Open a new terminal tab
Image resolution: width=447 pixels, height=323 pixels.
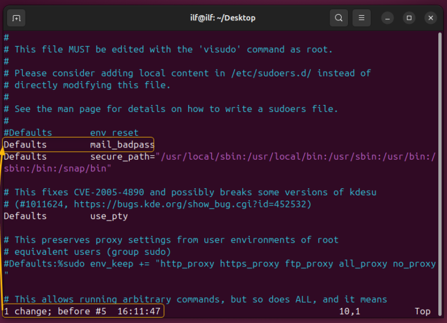16,18
